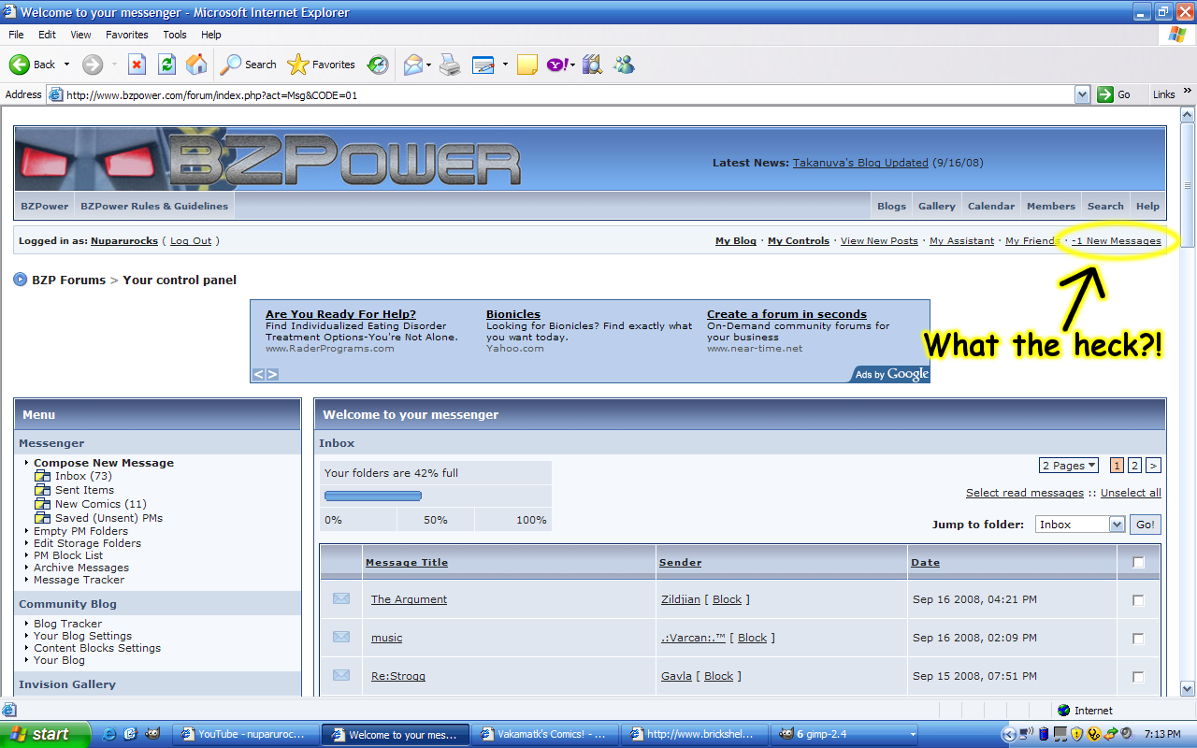Screen dimensions: 1197x748
Task: Expand the 2 Pages dropdown
Action: click(1069, 466)
